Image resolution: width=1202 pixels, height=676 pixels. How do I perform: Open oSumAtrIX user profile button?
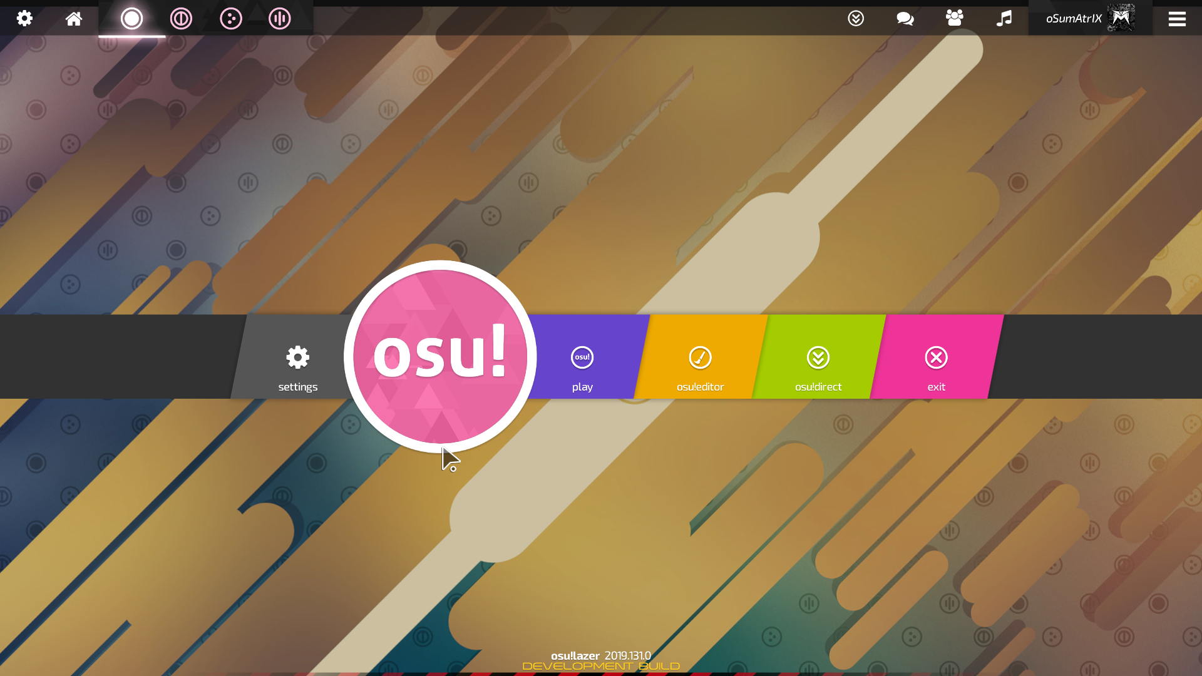(x=1091, y=18)
